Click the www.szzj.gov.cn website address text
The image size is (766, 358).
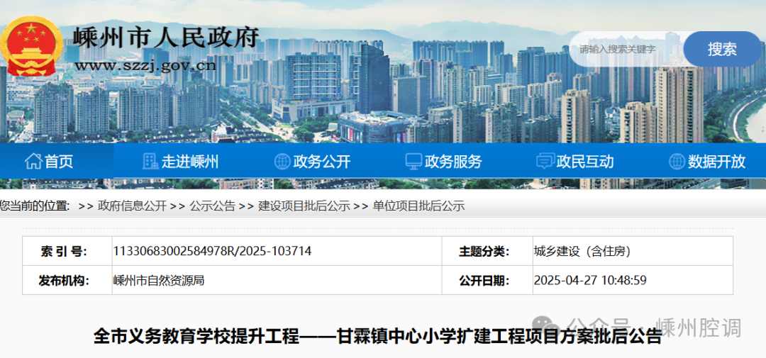point(145,66)
